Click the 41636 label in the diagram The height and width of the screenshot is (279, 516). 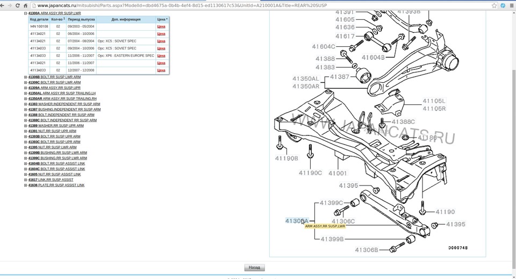pyautogui.click(x=345, y=27)
